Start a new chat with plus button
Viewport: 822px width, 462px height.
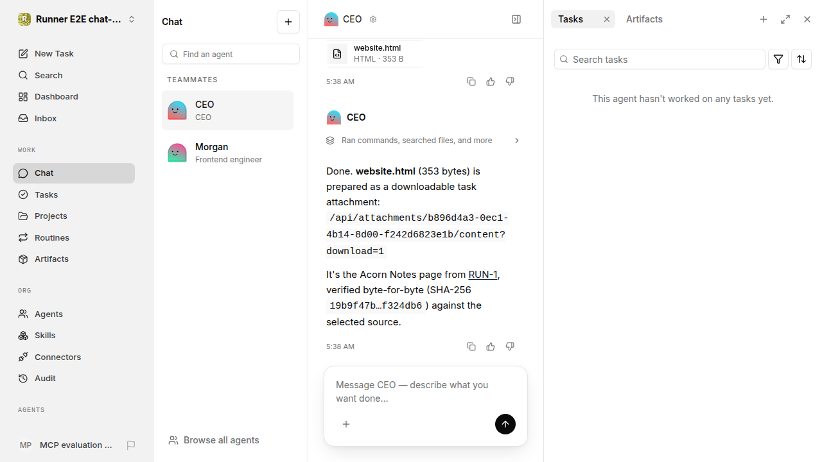288,22
